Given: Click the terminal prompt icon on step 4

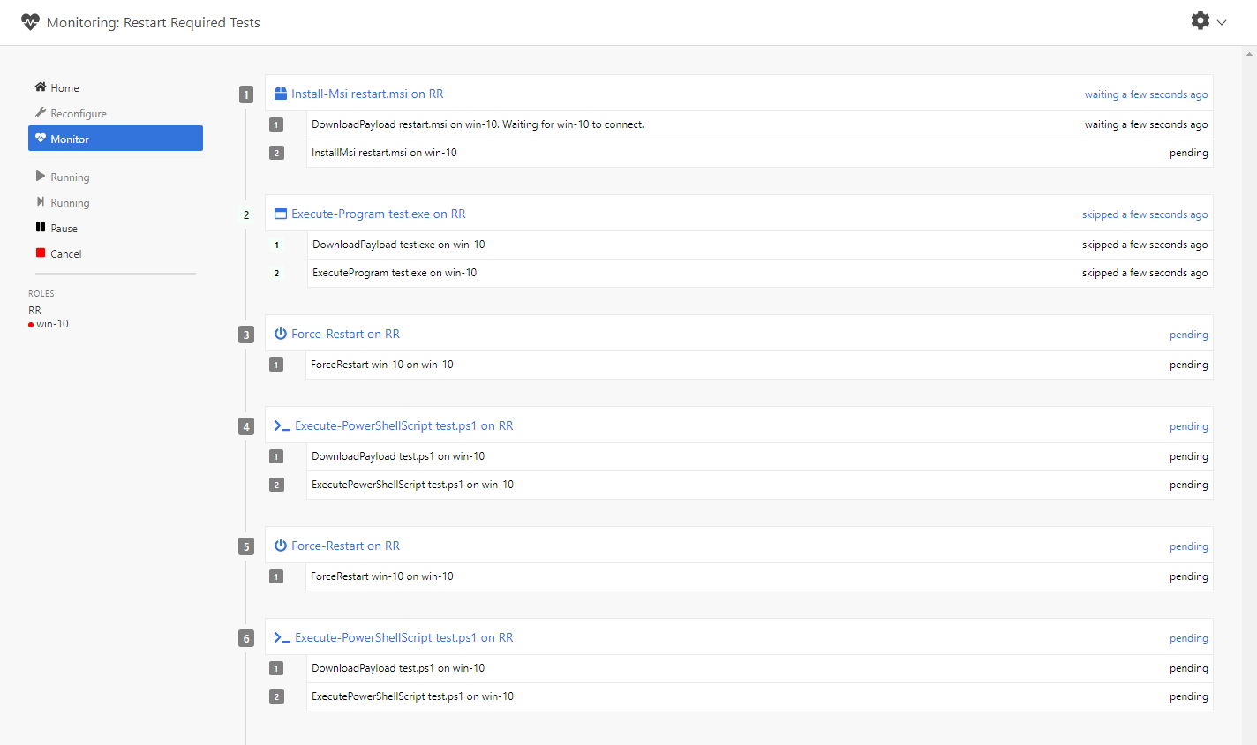Looking at the screenshot, I should (x=282, y=425).
